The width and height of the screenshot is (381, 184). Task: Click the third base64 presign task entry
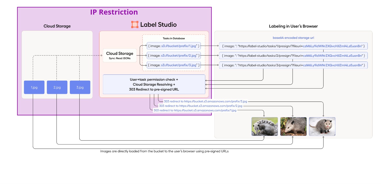[293, 65]
